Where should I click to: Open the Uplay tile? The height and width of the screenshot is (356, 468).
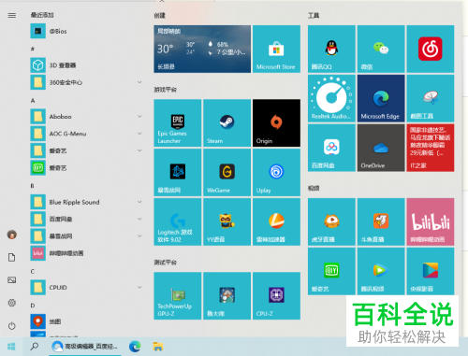(x=276, y=172)
